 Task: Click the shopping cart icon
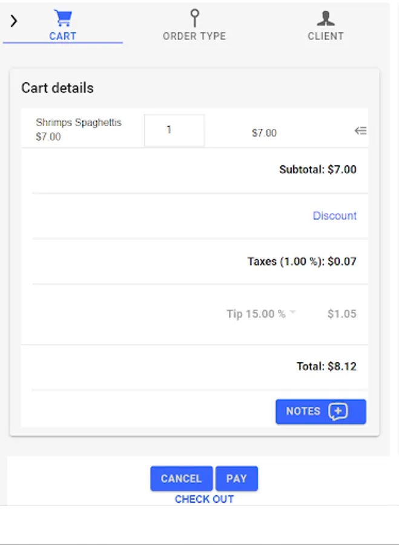tap(62, 18)
